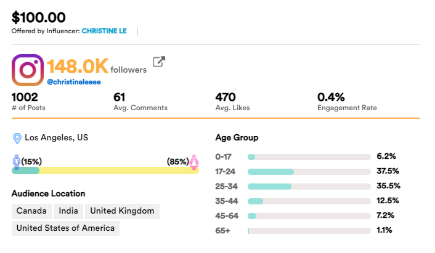Click the male audience figure icon
Screen dimensions: 435x253
click(17, 161)
